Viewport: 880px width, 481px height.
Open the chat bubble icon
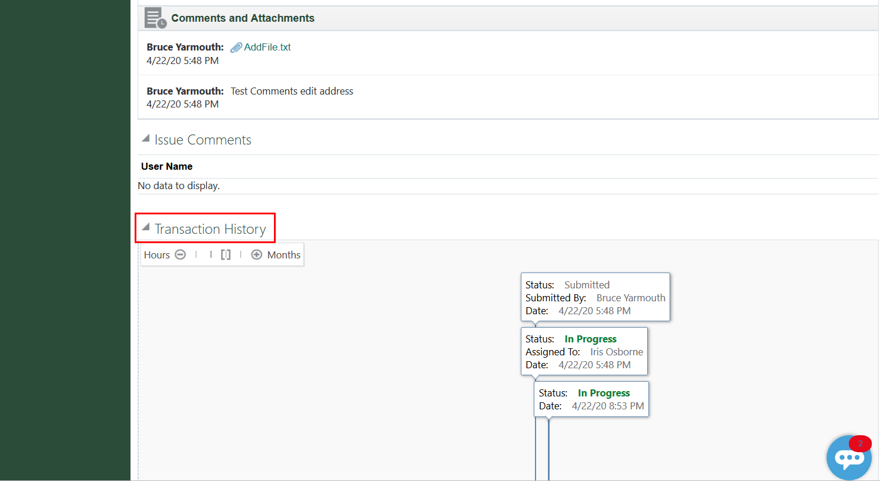(849, 458)
